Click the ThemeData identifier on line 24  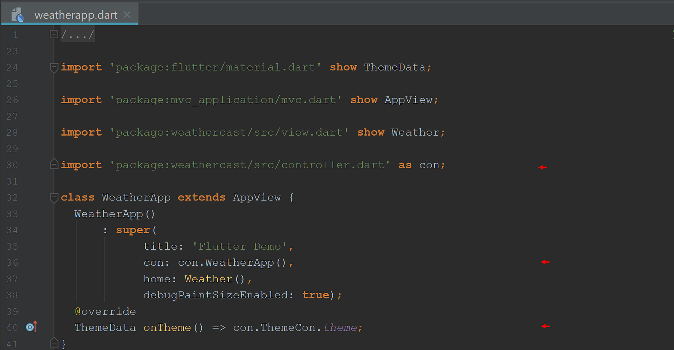(395, 67)
